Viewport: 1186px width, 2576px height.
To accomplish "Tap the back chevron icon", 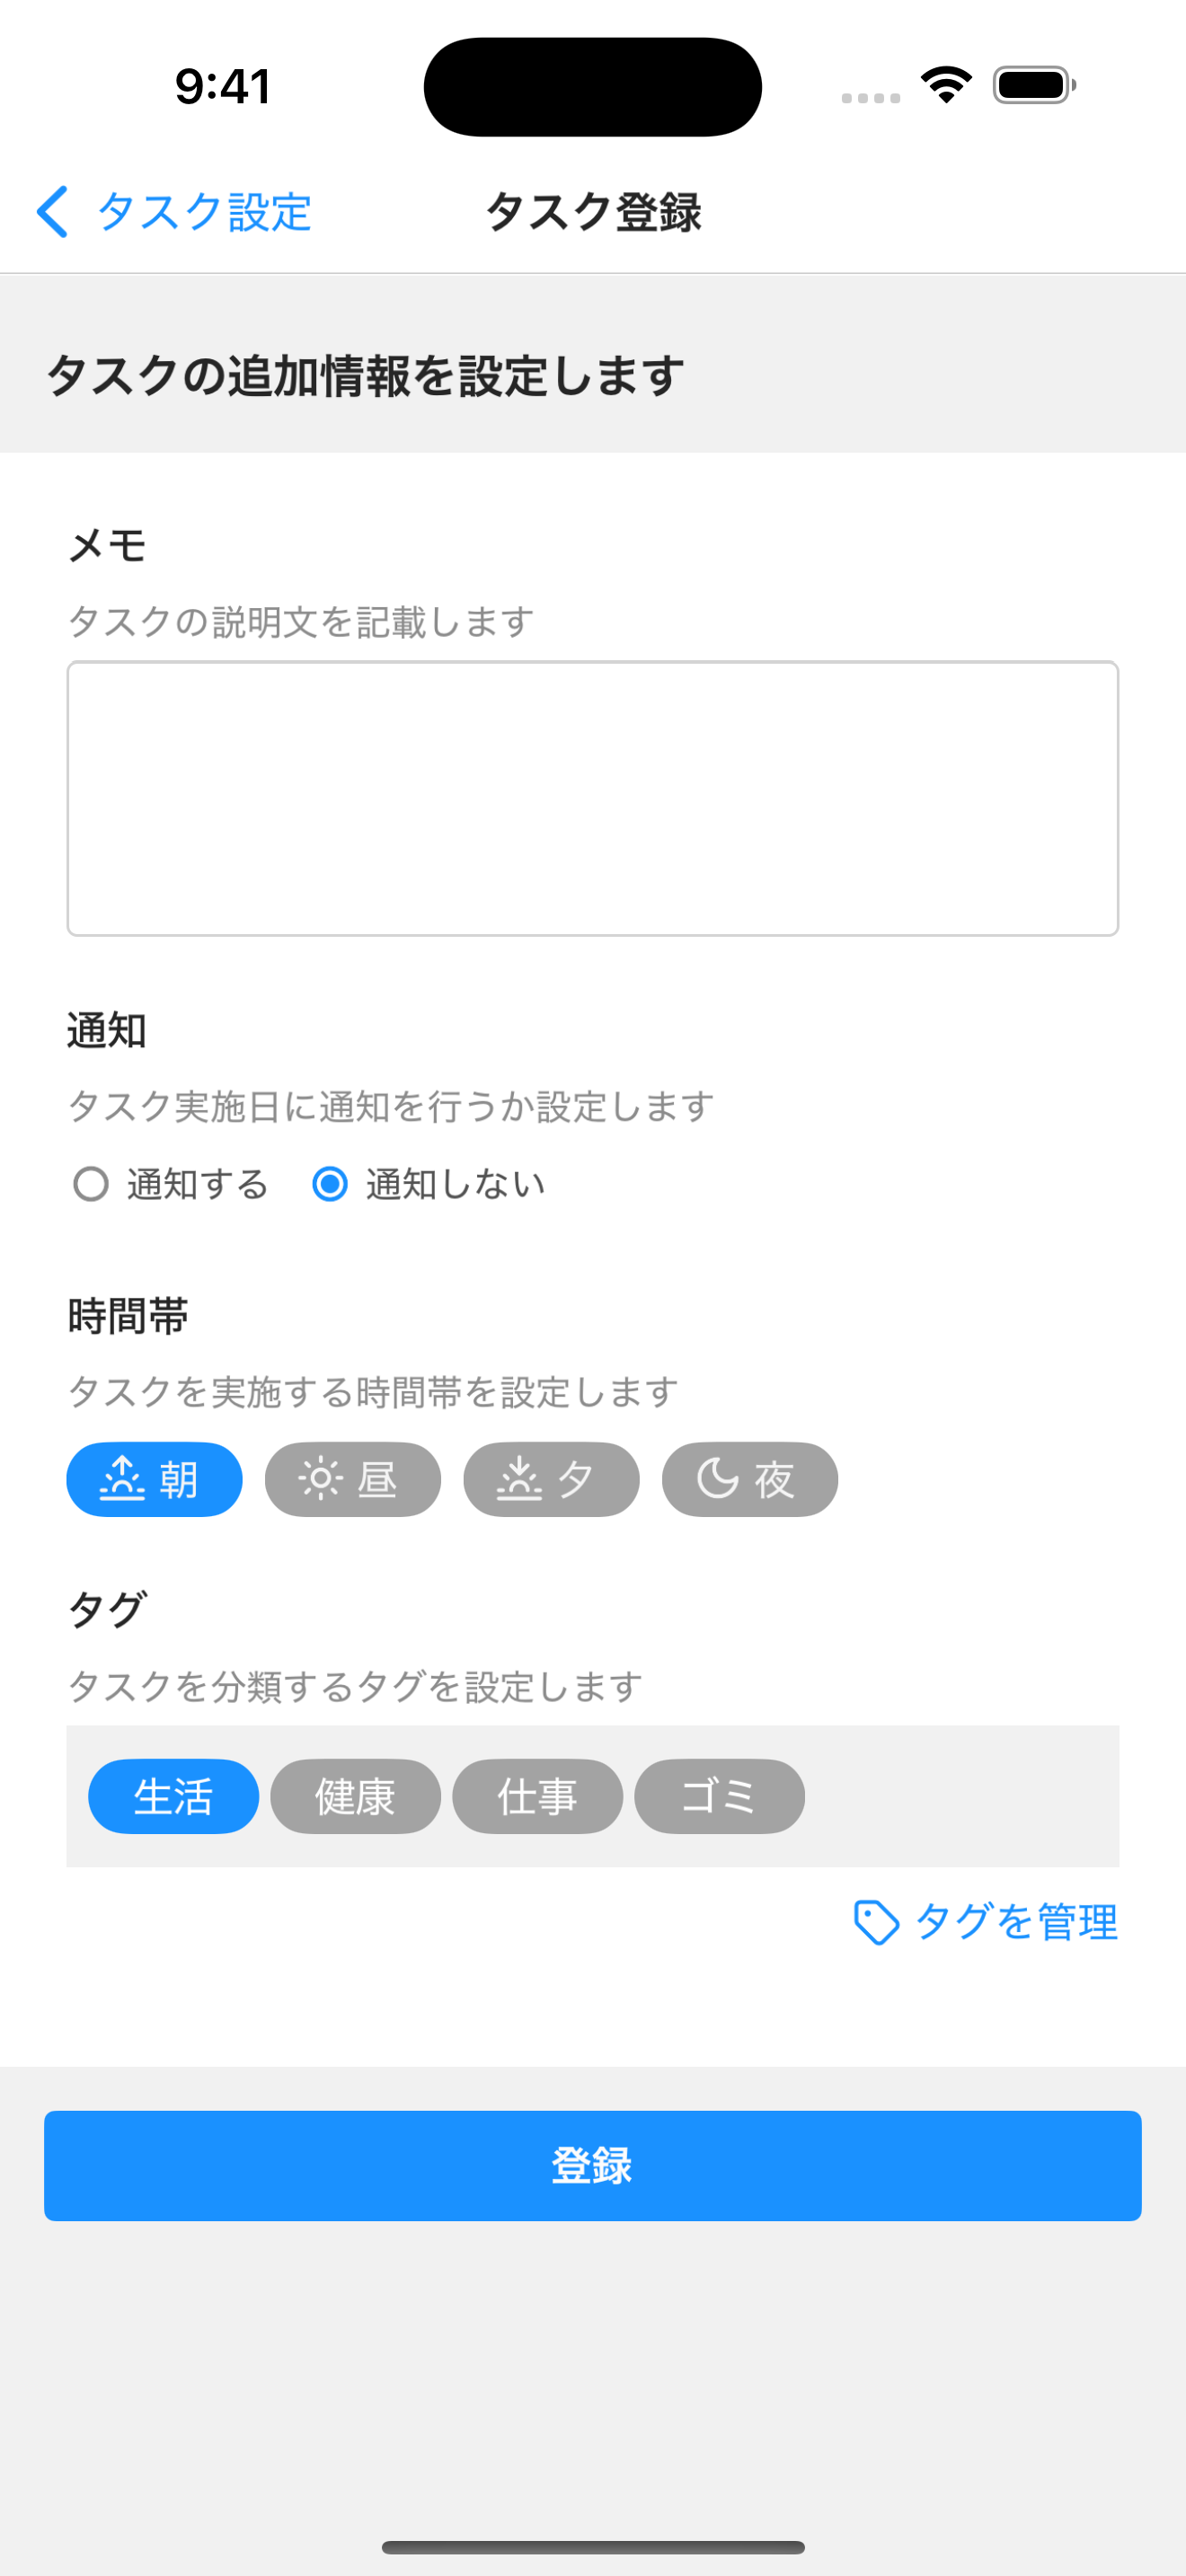I will point(53,212).
